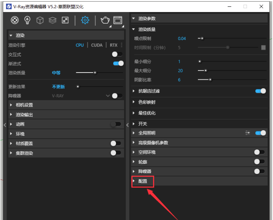Open global illumination settings sliders icon
Image resolution: width=273 pixels, height=220 pixels.
pos(248,133)
